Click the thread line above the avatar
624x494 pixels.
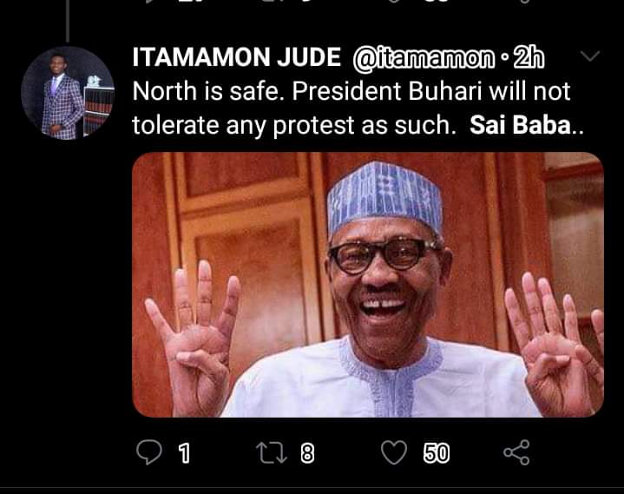67,19
